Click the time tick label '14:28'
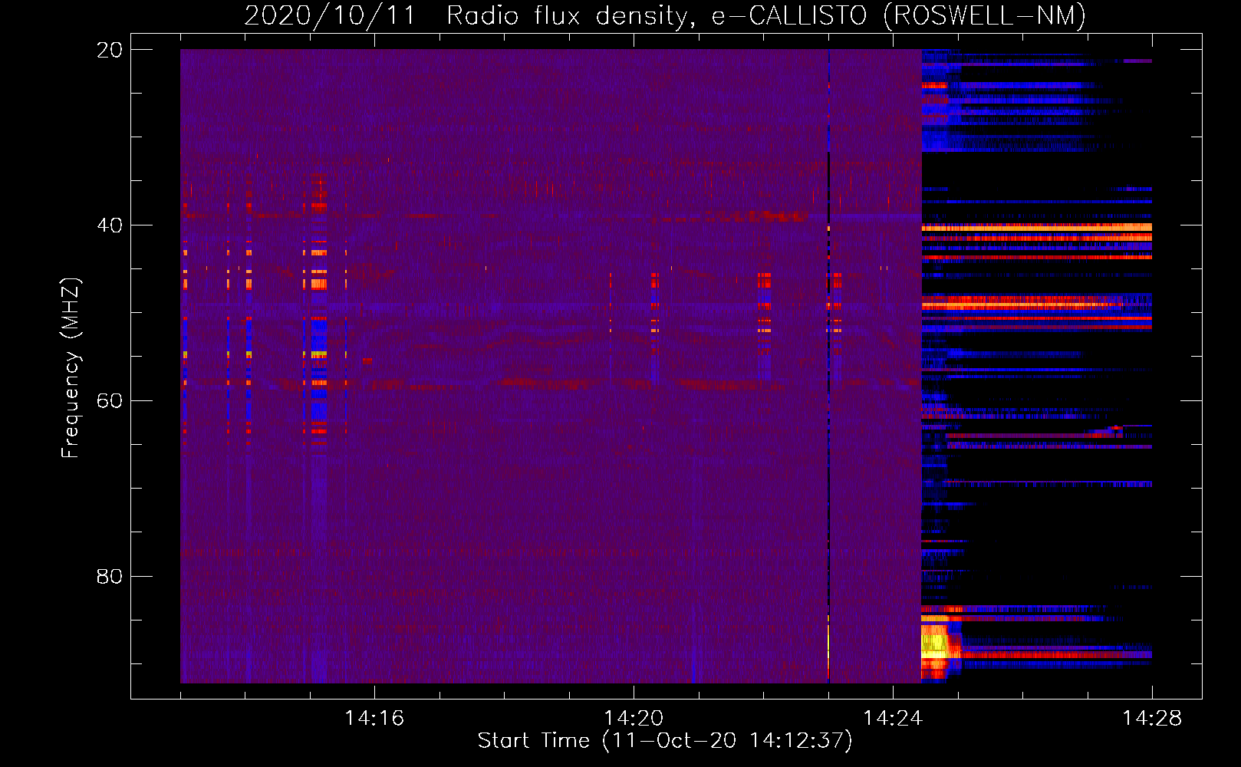 [1152, 718]
